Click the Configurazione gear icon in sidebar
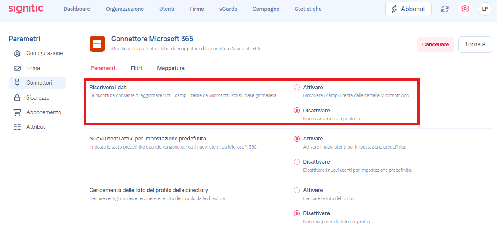This screenshot has width=497, height=228. pos(17,53)
